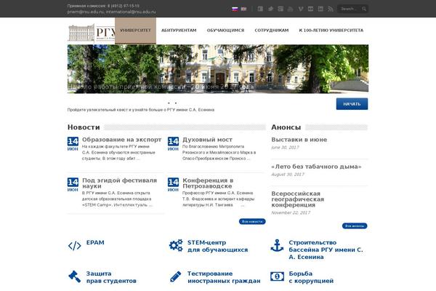436x291 pixels.
Task: Click the Все новости button
Action: 252,221
